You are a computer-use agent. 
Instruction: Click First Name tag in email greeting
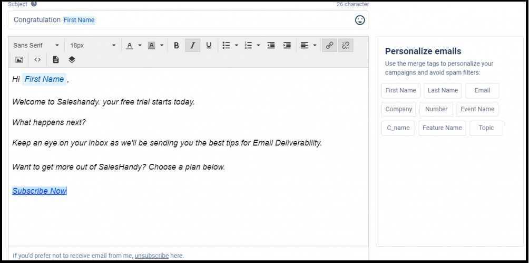coord(44,79)
